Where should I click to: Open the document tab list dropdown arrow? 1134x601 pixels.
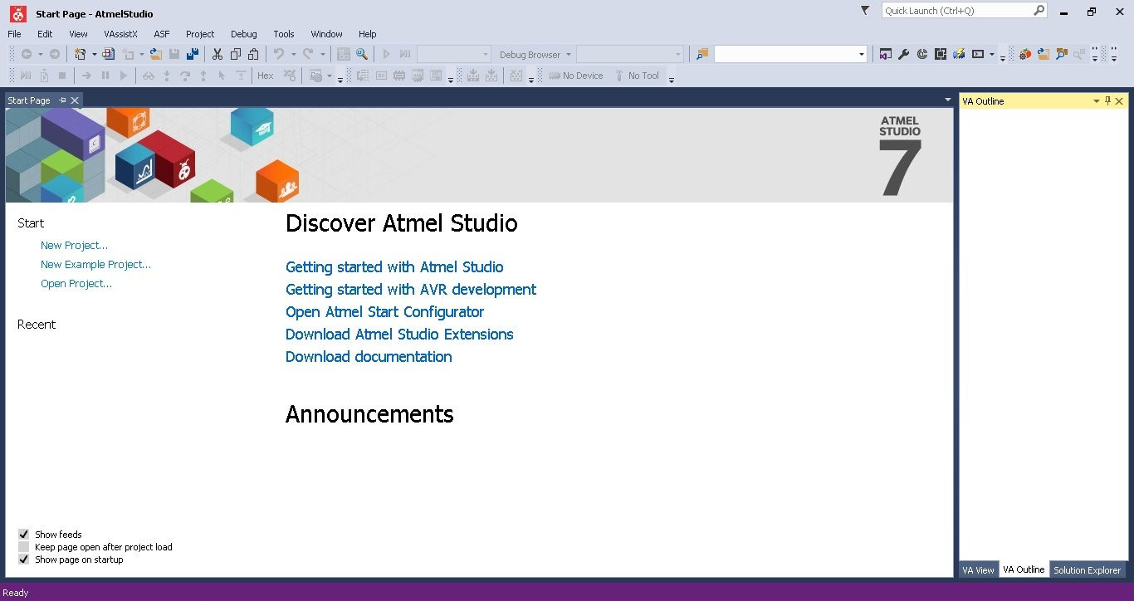point(948,100)
